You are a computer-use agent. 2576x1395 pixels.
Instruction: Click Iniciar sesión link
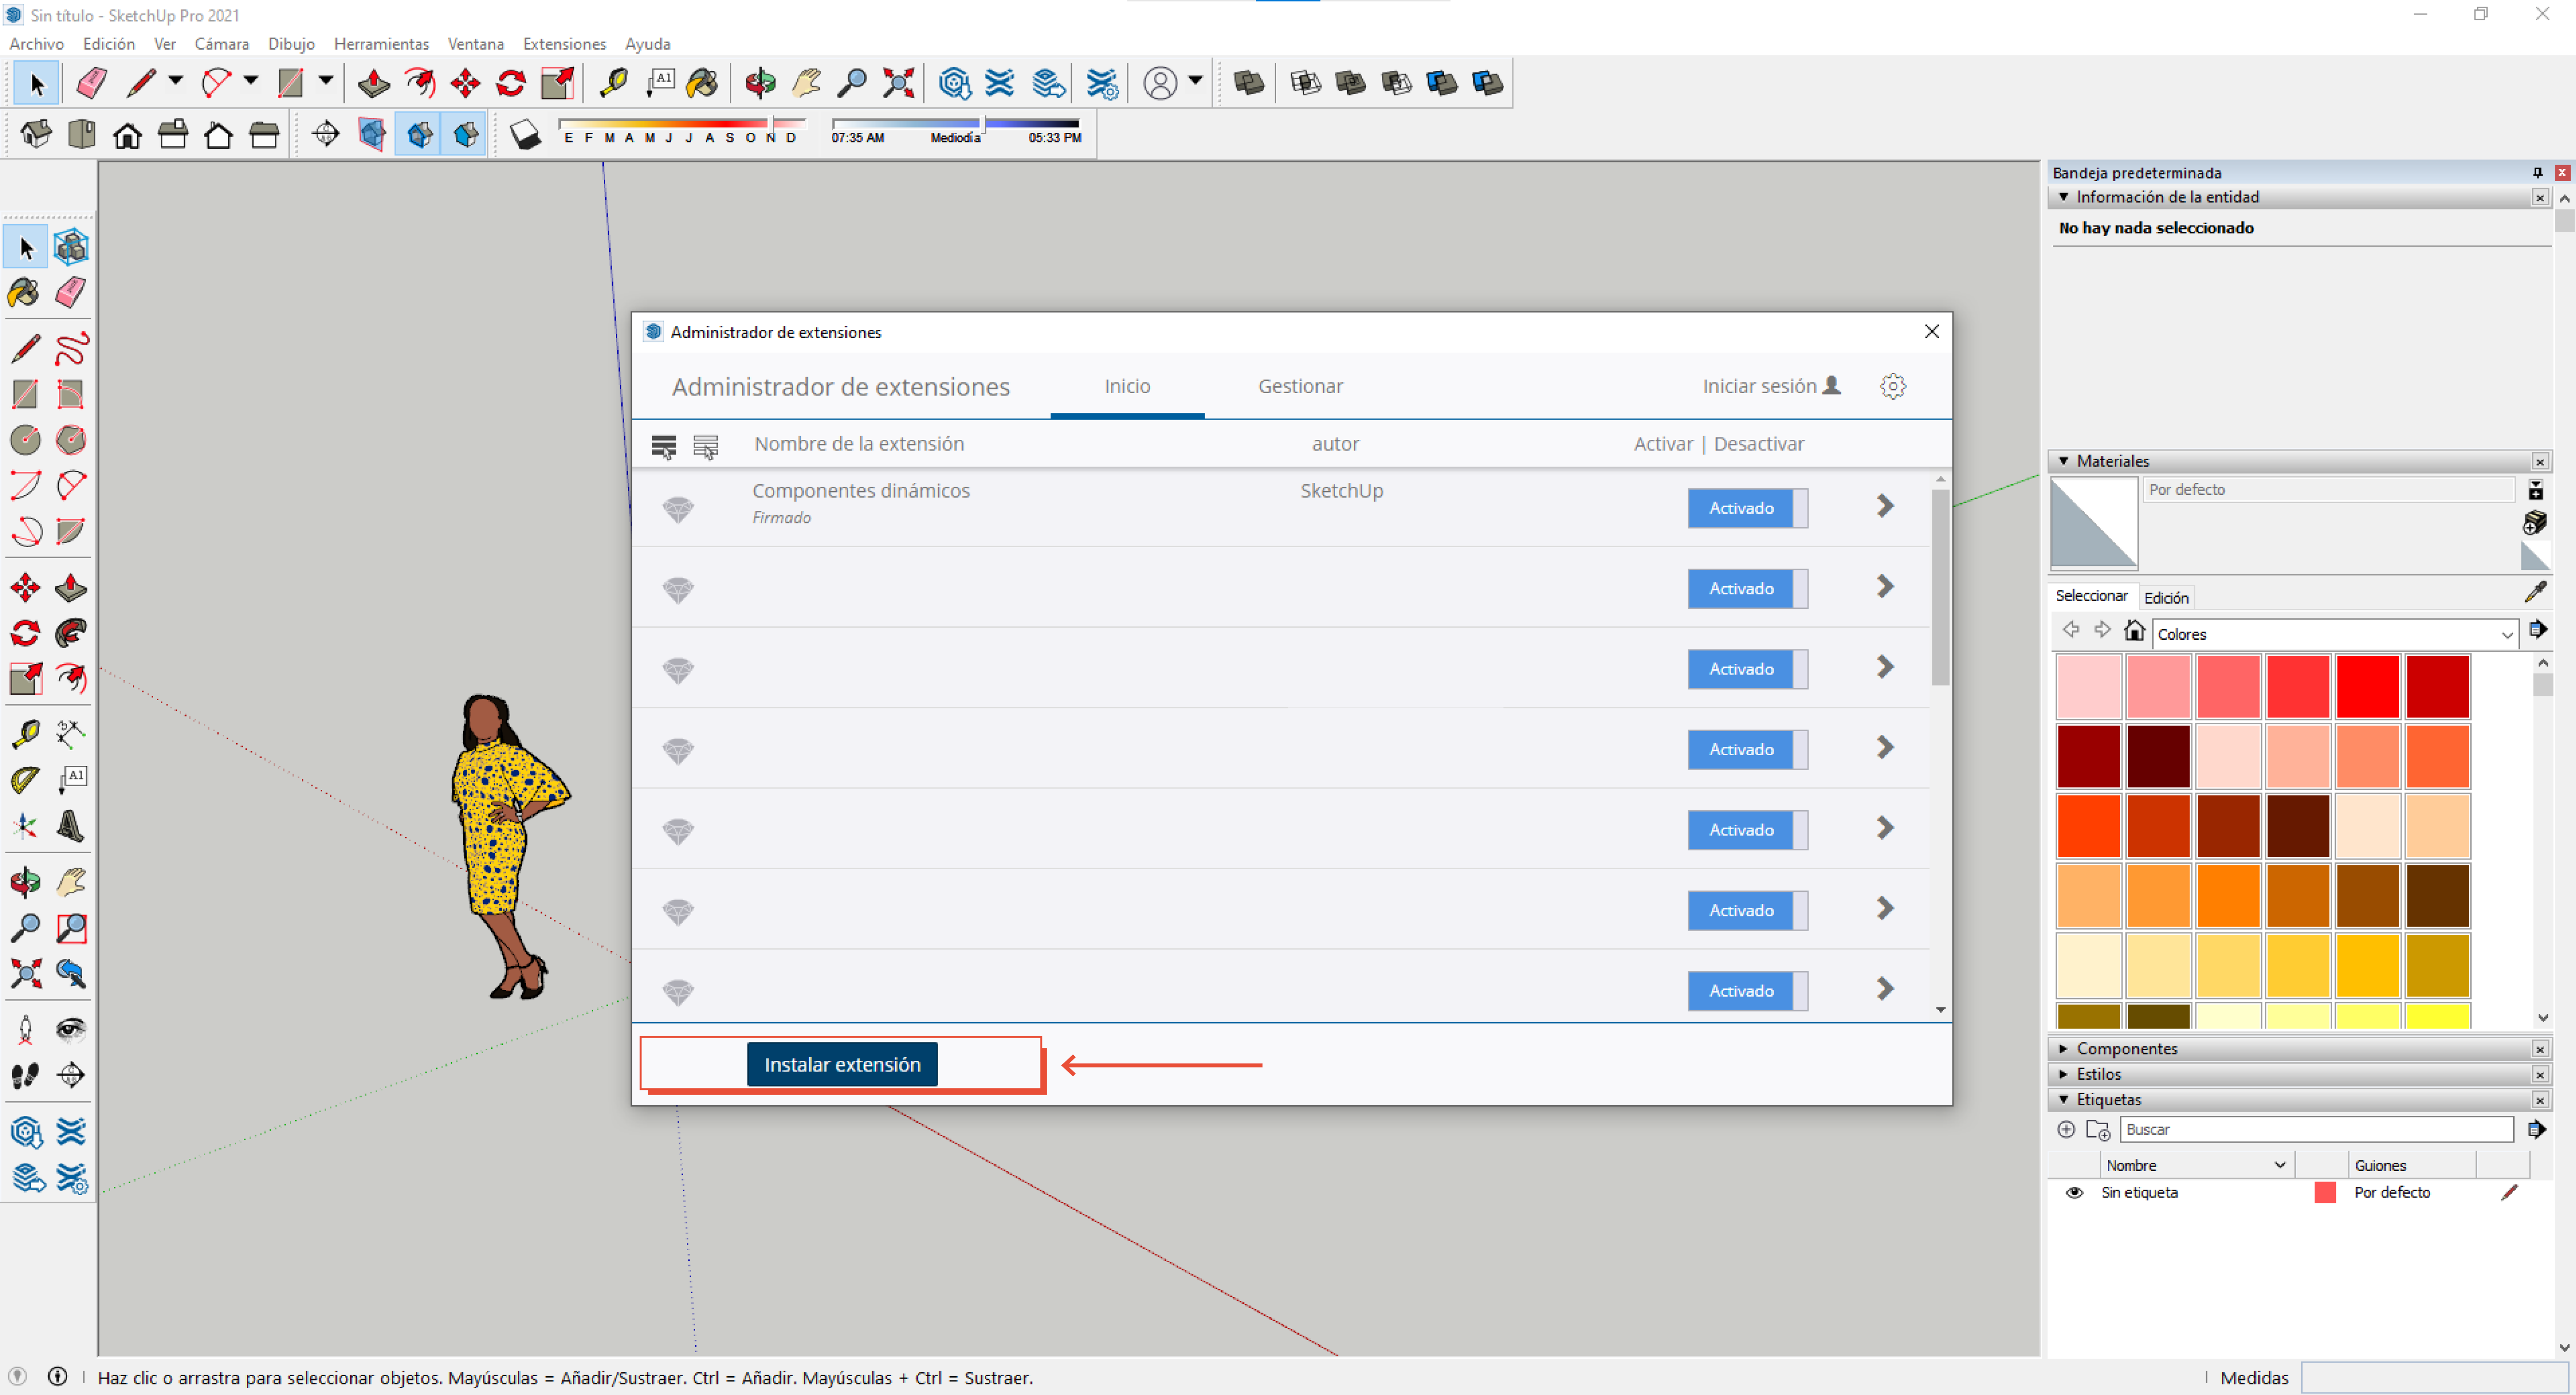(x=1771, y=386)
